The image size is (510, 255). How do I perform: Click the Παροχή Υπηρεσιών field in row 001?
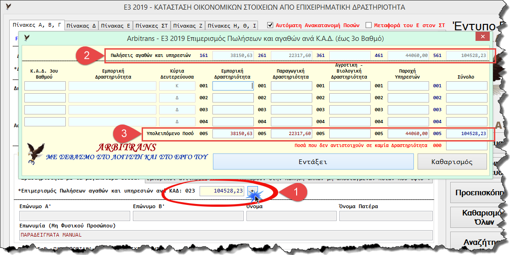(x=408, y=86)
